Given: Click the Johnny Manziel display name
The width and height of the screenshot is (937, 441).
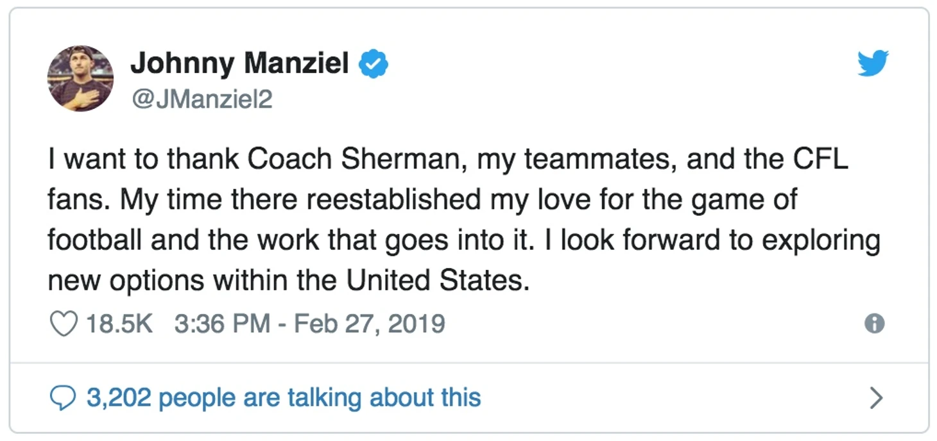Looking at the screenshot, I should tap(239, 64).
